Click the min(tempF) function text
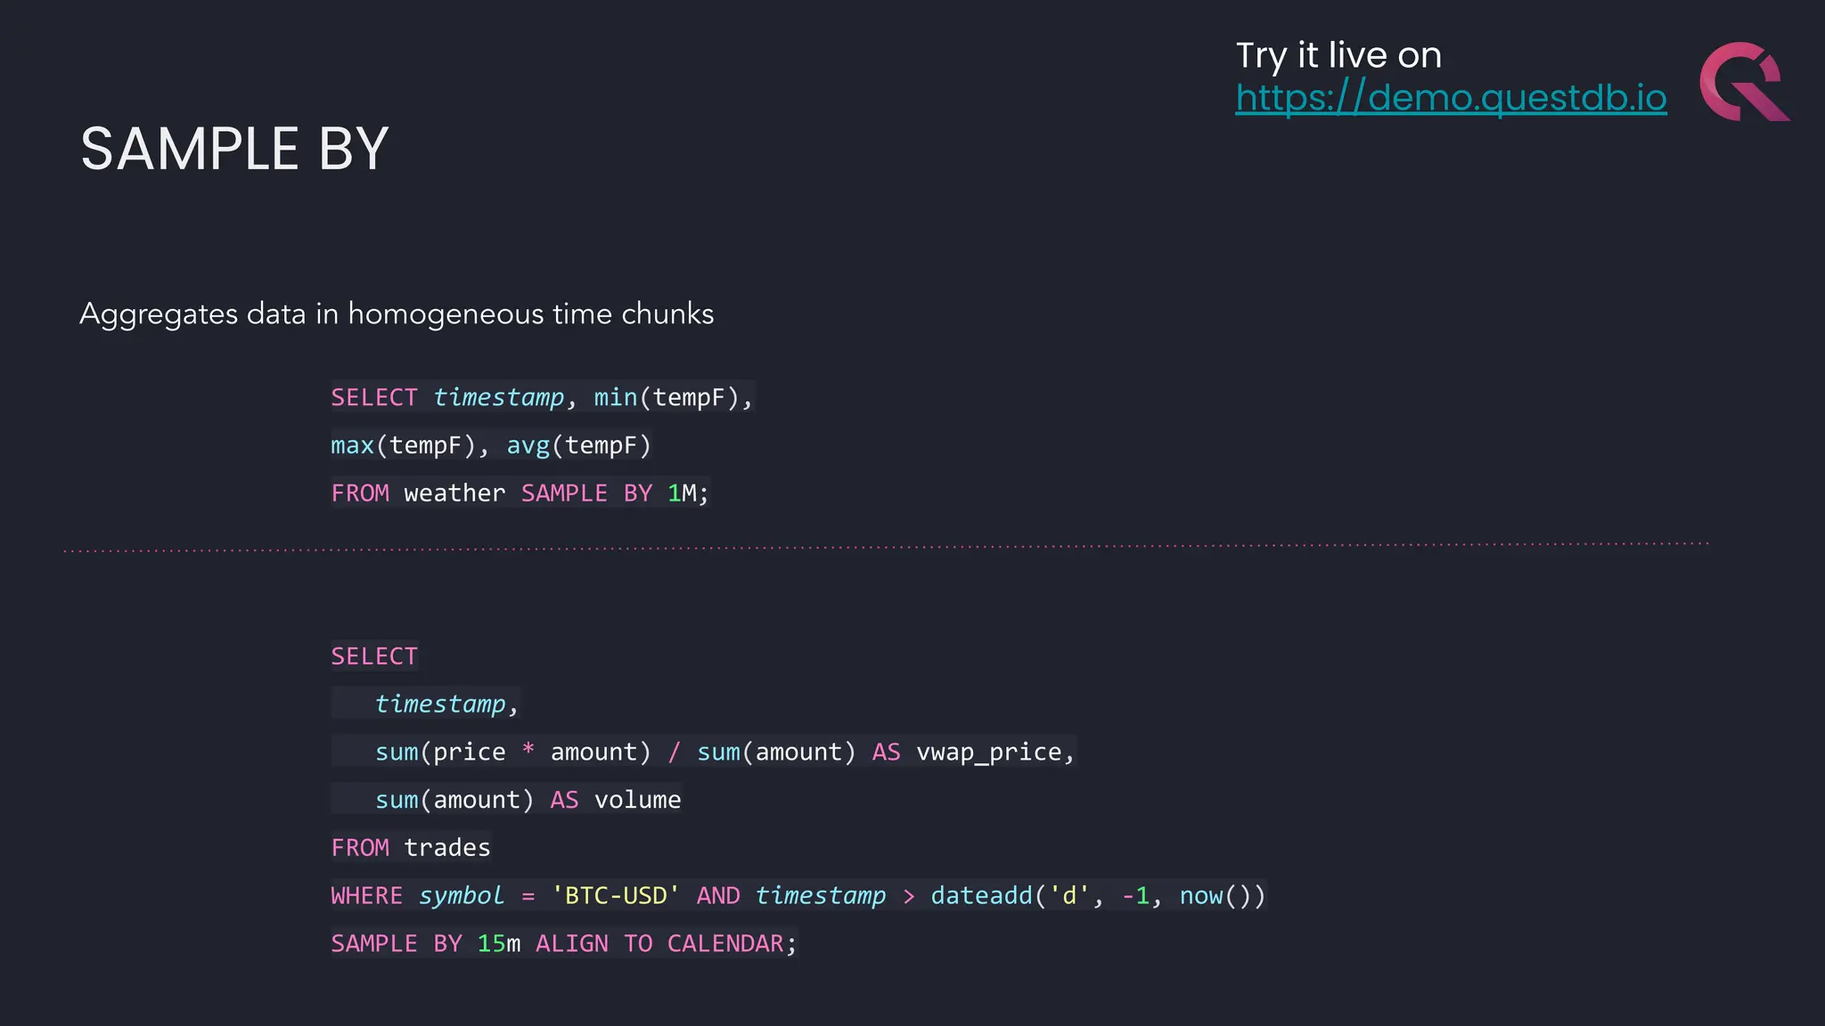1825x1026 pixels. 667,397
